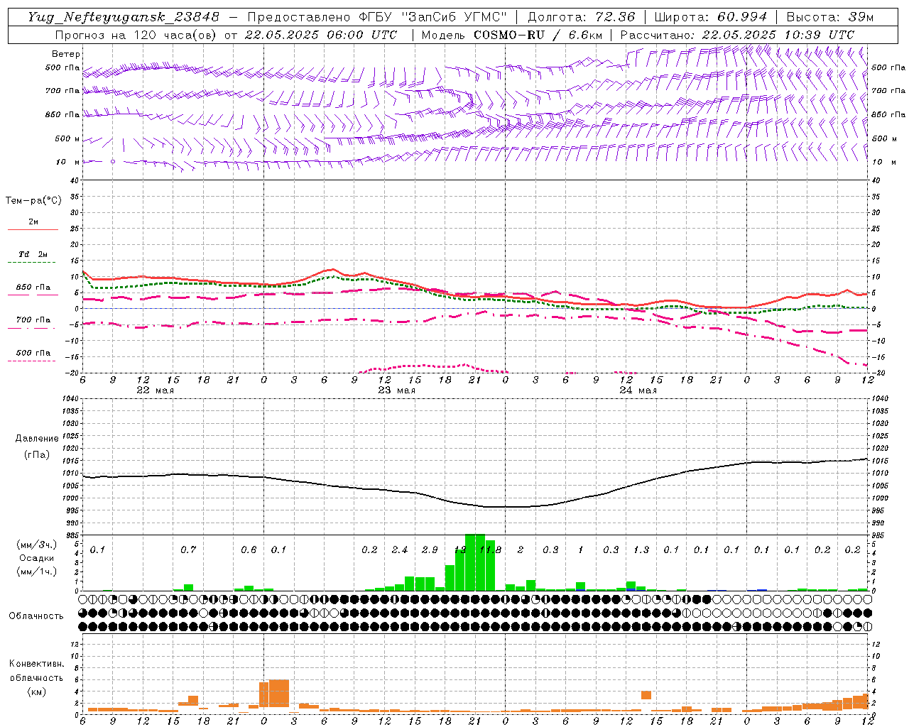This screenshot has width=909, height=727.
Task: Click the 22 мая date label
Action: 156,390
